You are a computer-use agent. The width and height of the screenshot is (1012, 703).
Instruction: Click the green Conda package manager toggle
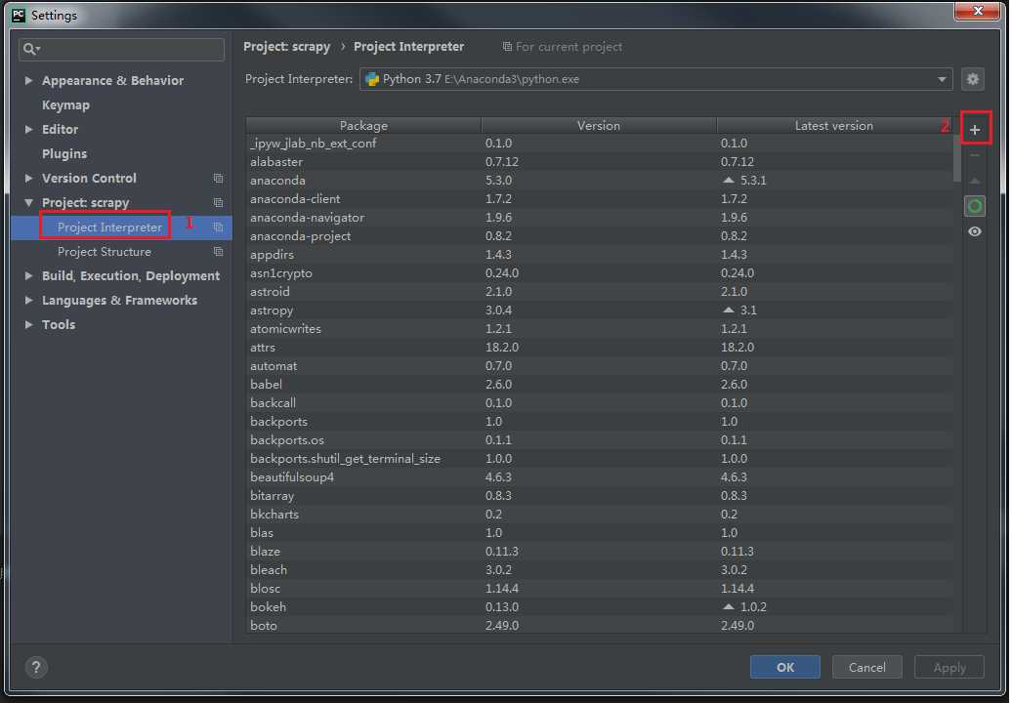tap(975, 206)
